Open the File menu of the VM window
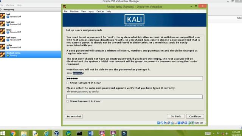 [65, 11]
